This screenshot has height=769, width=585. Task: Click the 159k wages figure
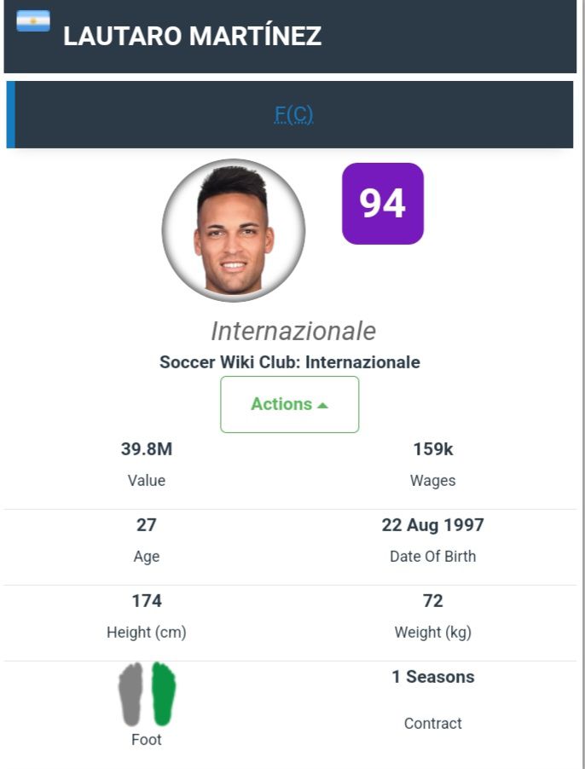[x=432, y=449]
